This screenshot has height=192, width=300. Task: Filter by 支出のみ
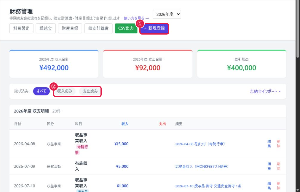[90, 91]
